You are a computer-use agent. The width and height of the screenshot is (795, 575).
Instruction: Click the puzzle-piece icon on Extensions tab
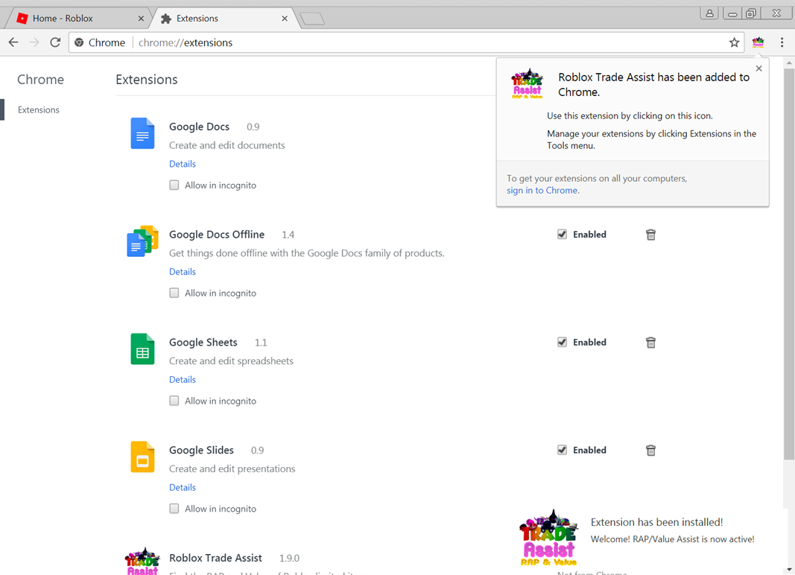click(x=166, y=19)
